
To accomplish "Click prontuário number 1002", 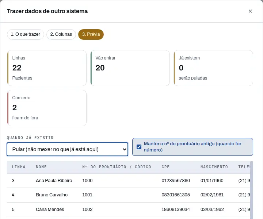I will [x=87, y=209].
